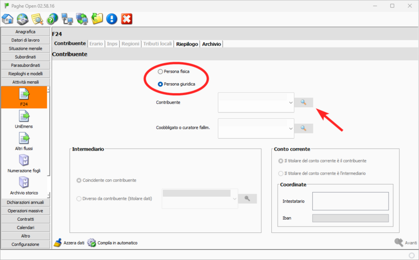Switch to the Riepilogo tab
This screenshot has width=419, height=260.
(187, 44)
